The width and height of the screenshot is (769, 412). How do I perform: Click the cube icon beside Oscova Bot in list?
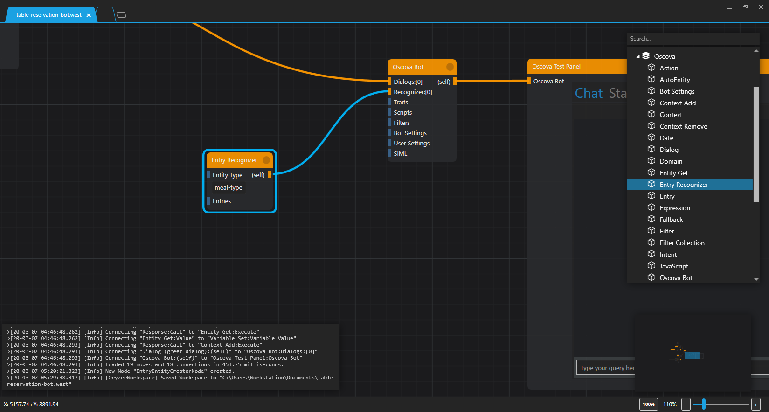651,277
